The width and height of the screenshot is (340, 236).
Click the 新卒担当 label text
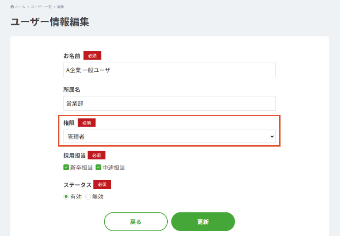(x=81, y=167)
